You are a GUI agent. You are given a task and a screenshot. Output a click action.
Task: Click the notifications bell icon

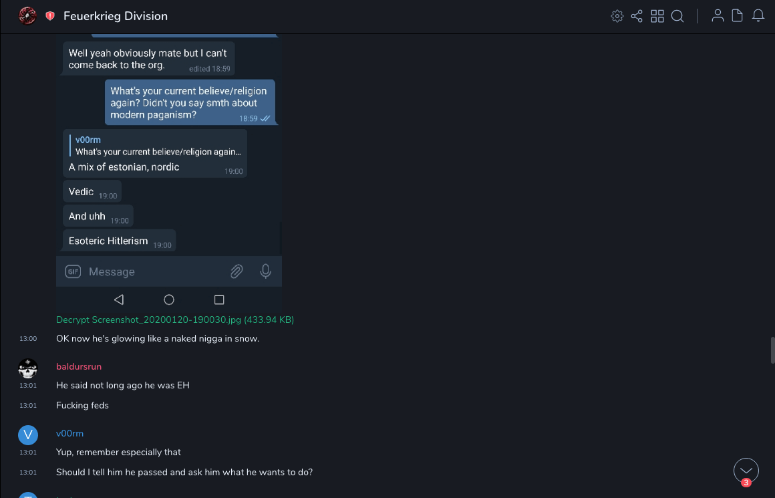coord(758,16)
